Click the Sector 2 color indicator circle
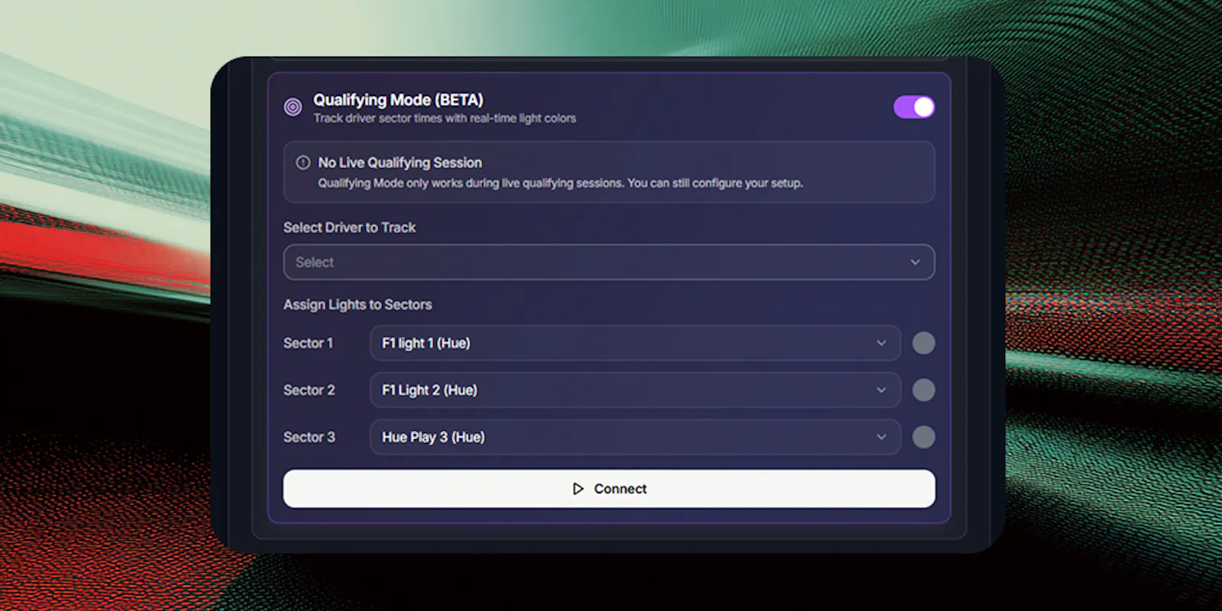Viewport: 1222px width, 611px height. point(923,390)
